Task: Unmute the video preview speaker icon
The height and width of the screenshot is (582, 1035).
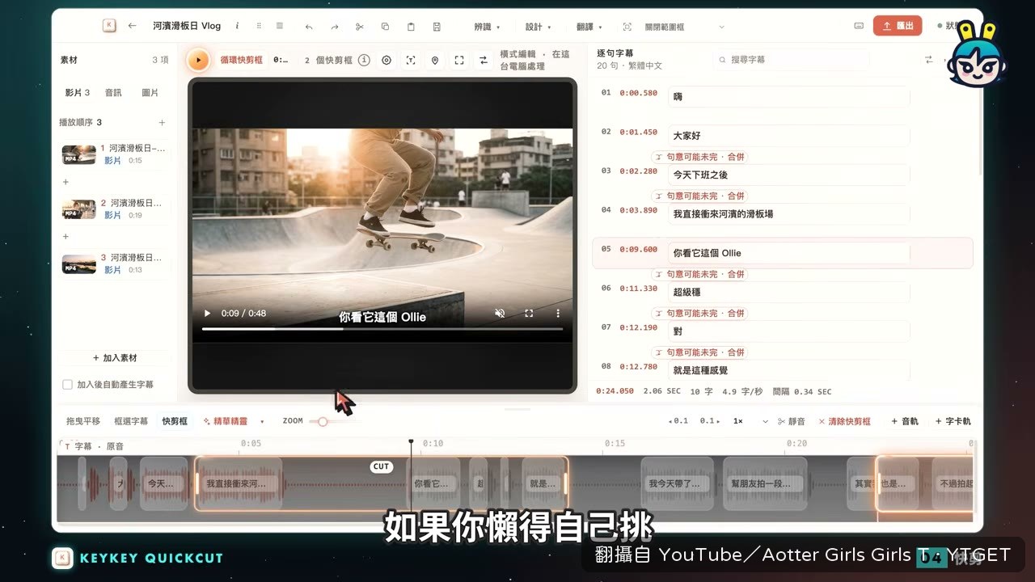Action: point(500,314)
